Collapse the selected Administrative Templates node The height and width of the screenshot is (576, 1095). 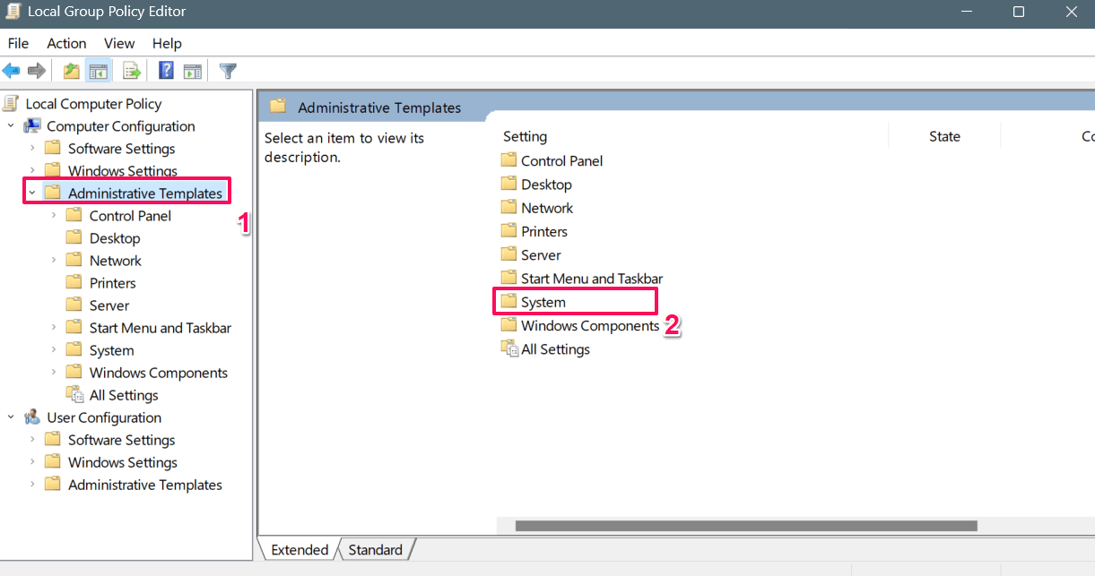32,193
